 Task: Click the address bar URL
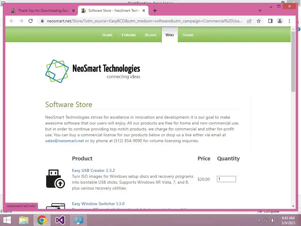pos(145,21)
